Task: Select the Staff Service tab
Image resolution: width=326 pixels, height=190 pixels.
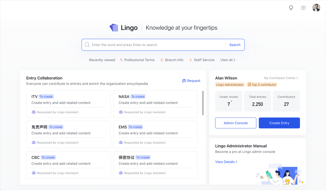Action: 202,60
